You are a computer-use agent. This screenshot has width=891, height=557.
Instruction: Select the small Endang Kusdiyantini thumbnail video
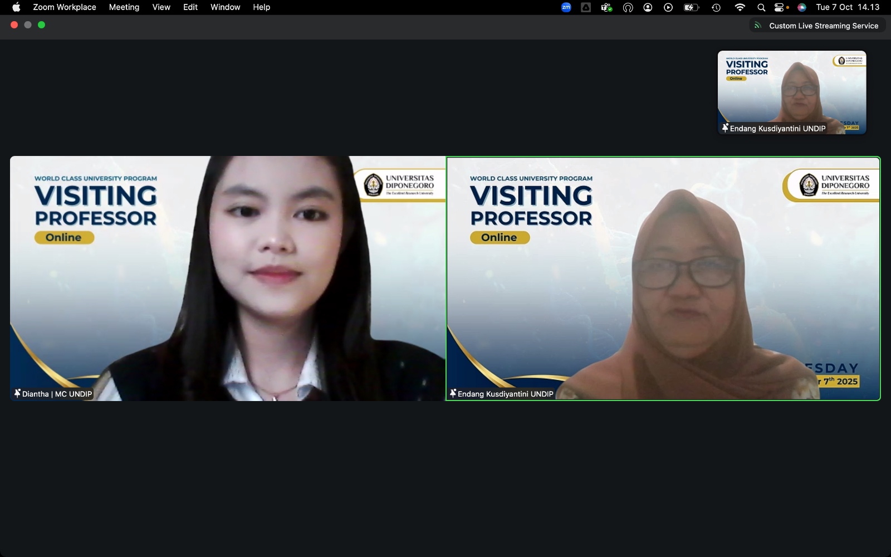pyautogui.click(x=792, y=92)
